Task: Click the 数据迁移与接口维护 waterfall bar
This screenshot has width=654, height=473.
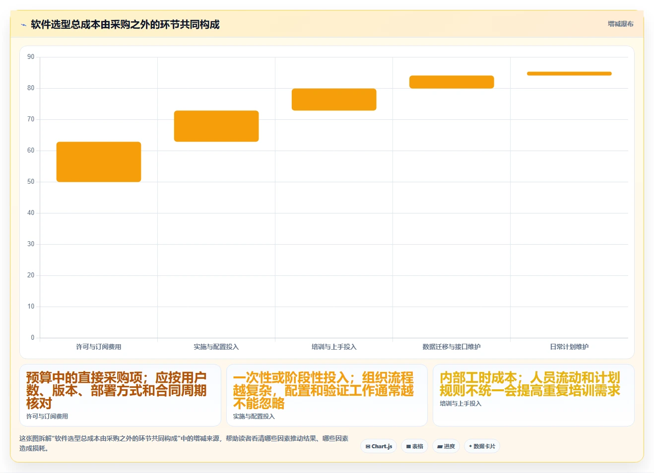Action: coord(452,82)
